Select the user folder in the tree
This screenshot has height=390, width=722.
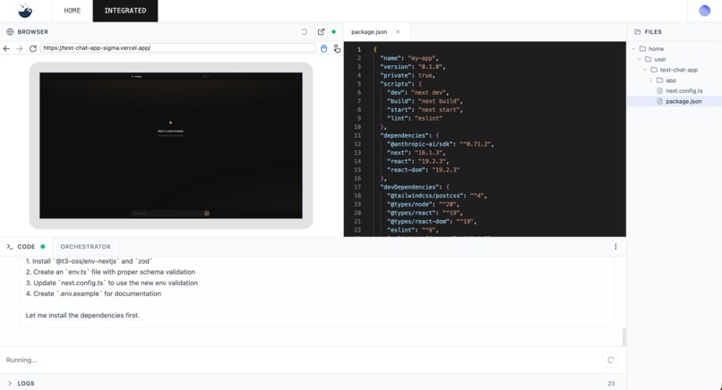[660, 59]
